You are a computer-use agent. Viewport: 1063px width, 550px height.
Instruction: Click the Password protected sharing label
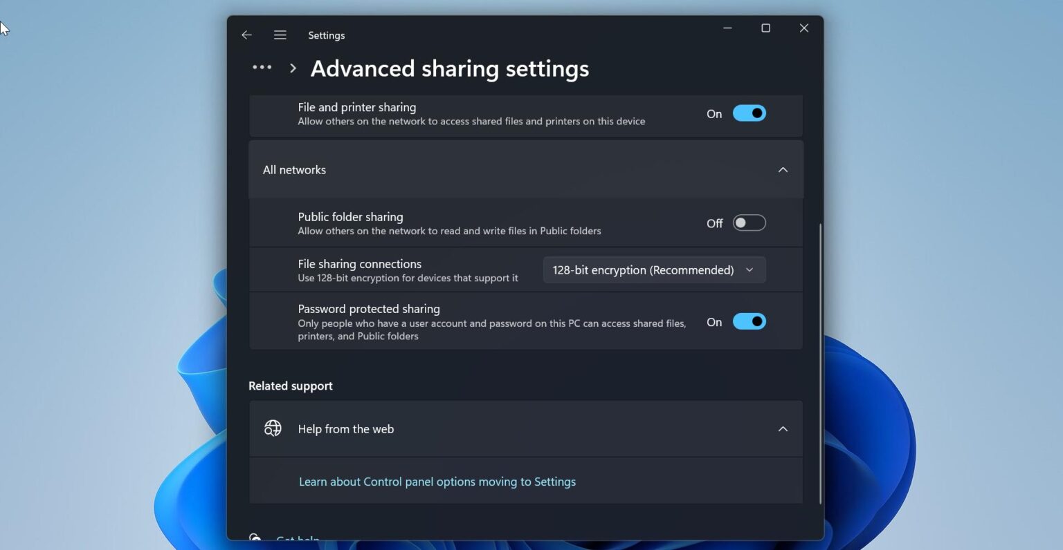(369, 309)
